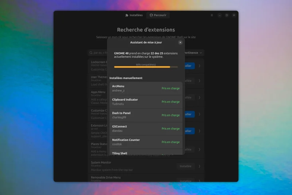Click Installée button for Apps Menu
This screenshot has height=195, width=292.
[189, 97]
